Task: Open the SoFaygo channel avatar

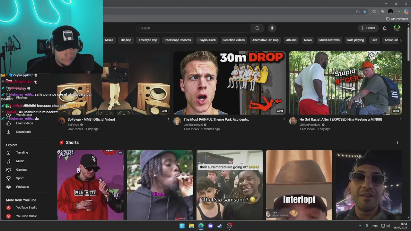Action: click(x=61, y=121)
